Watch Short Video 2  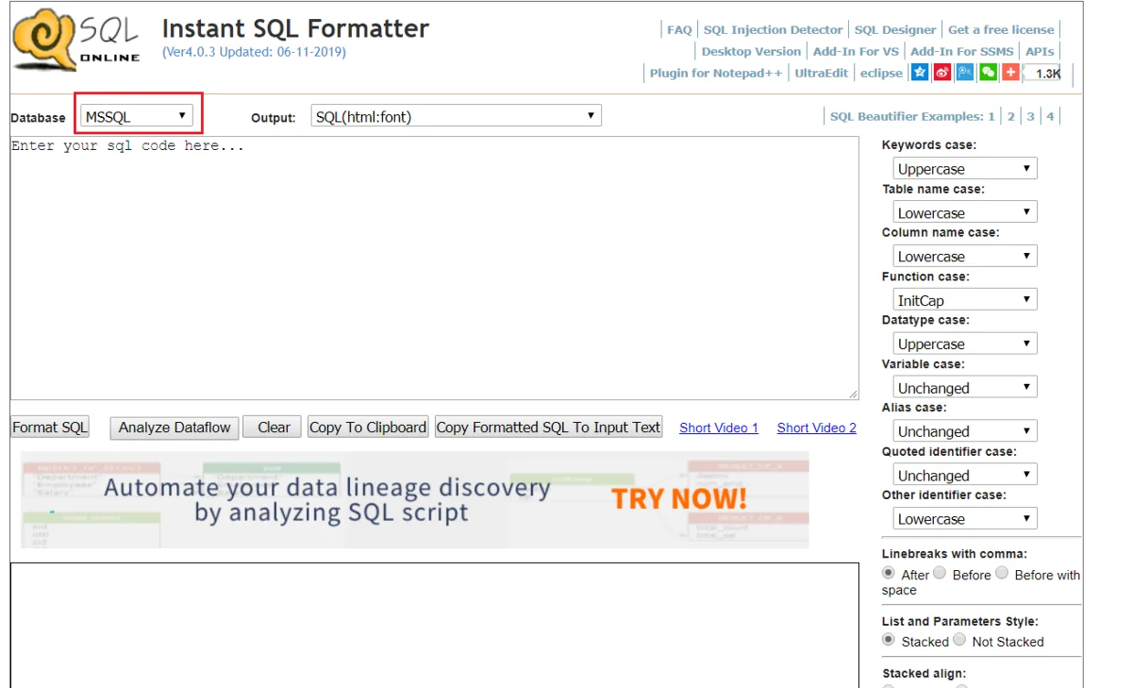coord(817,428)
